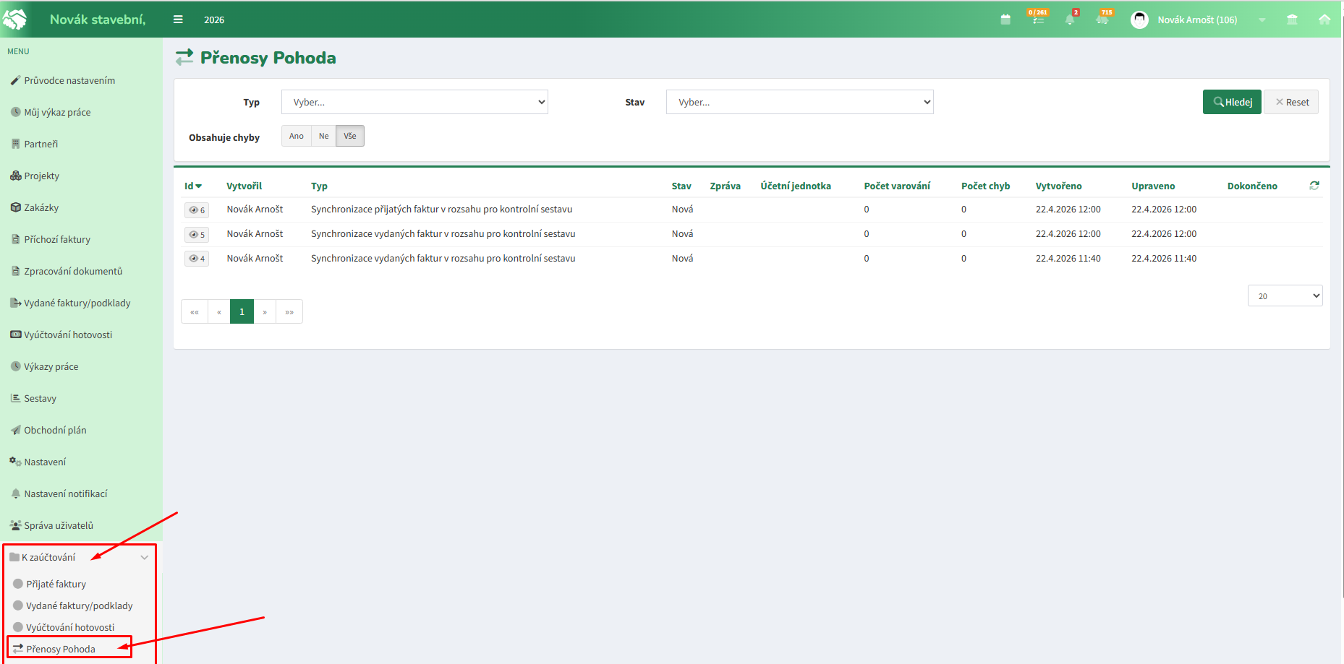Collapse the K zaúčtování menu section

pyautogui.click(x=144, y=557)
